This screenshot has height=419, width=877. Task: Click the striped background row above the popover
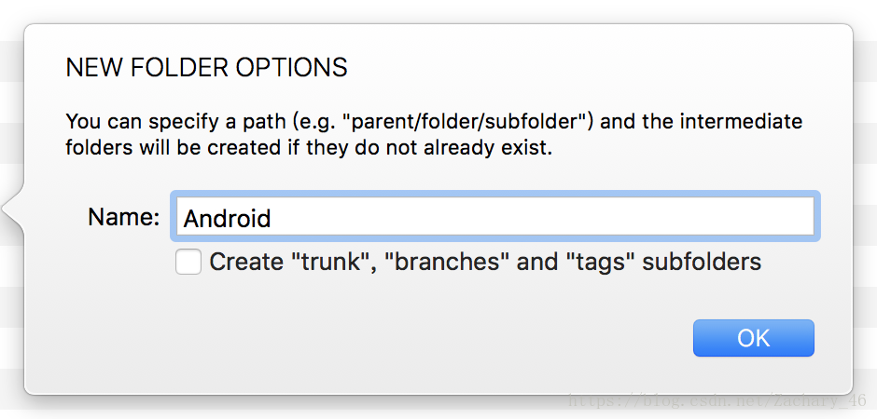coord(438,11)
